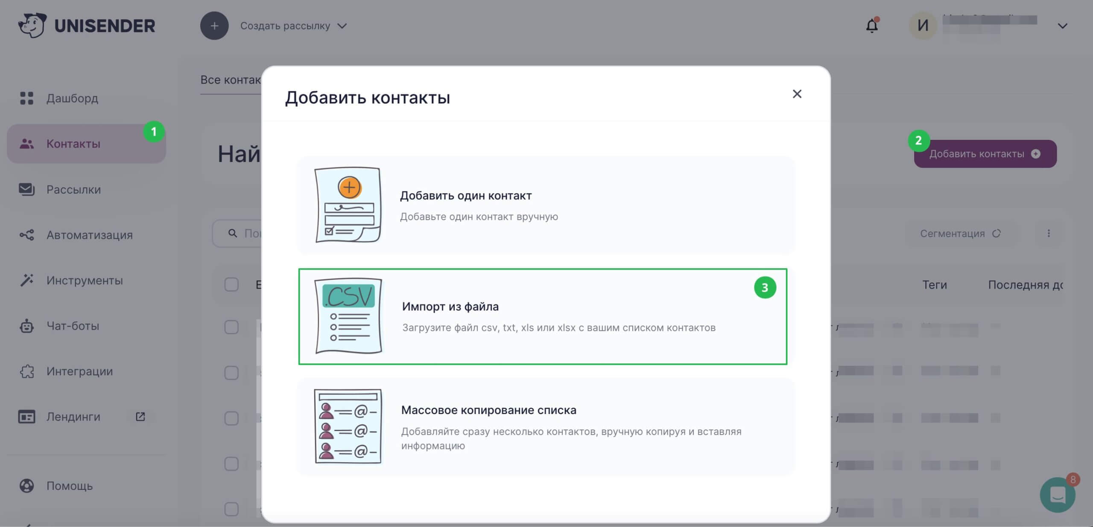The image size is (1093, 527).
Task: Switch to the Все контакты tab
Action: (231, 80)
